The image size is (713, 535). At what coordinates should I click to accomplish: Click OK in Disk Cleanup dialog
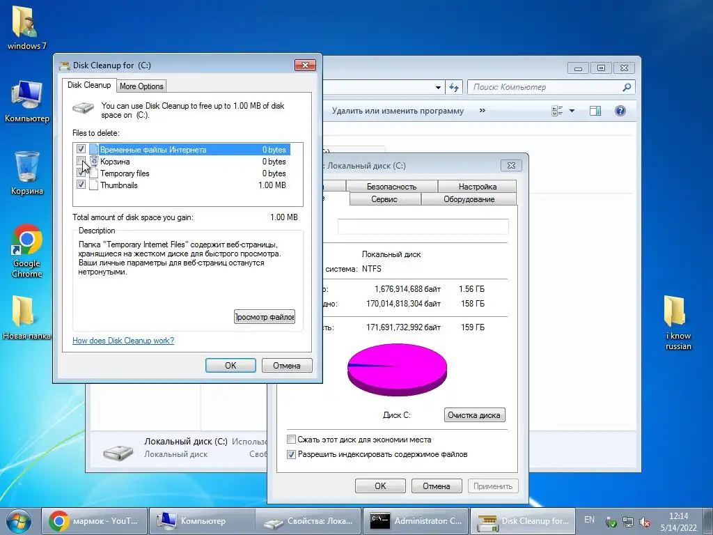coord(230,365)
